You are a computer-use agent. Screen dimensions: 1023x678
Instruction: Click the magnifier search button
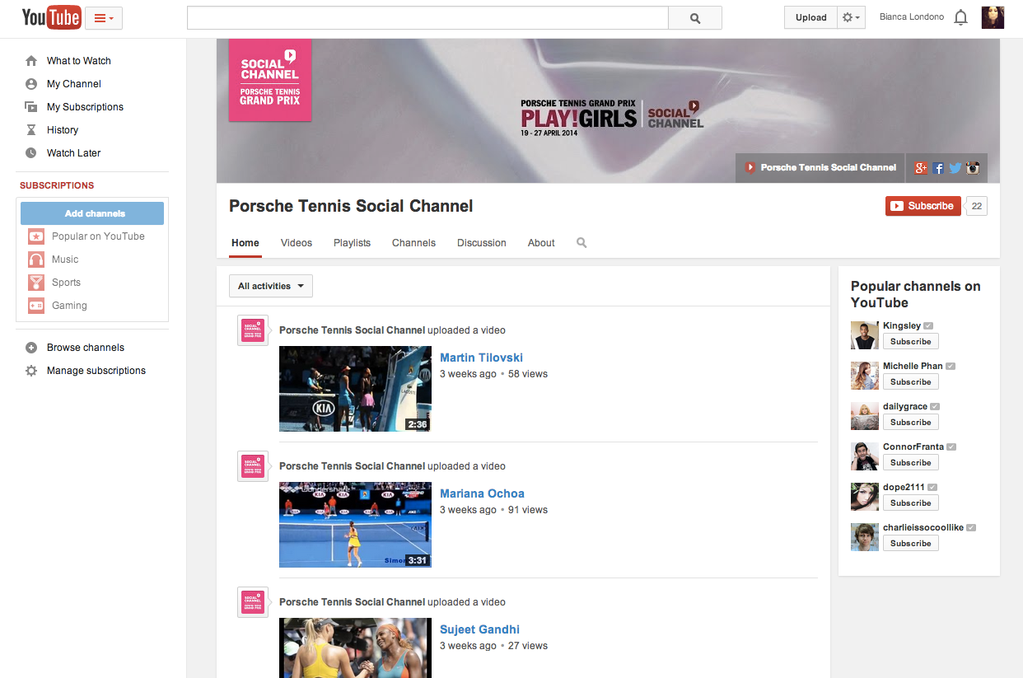pos(695,18)
